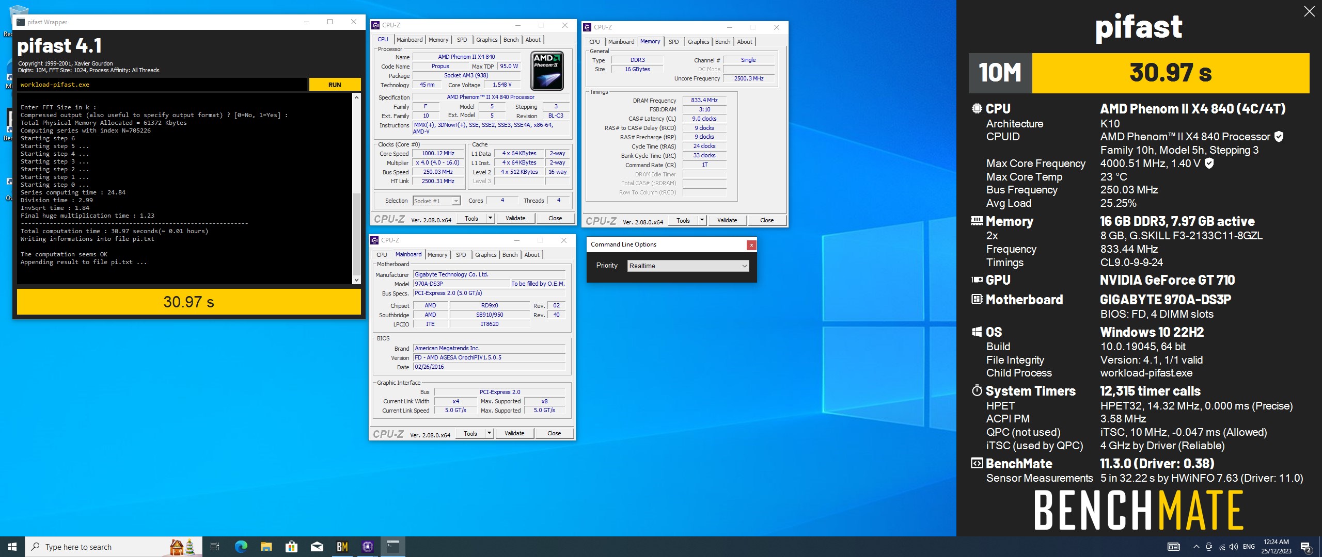The width and height of the screenshot is (1322, 557).
Task: Click BenchMate code icon in result panel
Action: 977,463
